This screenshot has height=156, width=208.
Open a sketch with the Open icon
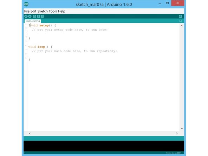(38, 16)
